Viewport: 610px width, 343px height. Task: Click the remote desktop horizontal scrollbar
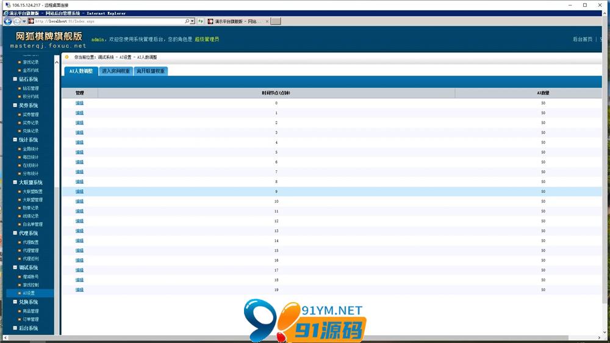[288, 338]
